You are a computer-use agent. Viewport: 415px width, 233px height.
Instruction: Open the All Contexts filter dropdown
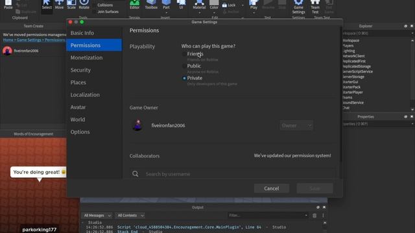[130, 216]
